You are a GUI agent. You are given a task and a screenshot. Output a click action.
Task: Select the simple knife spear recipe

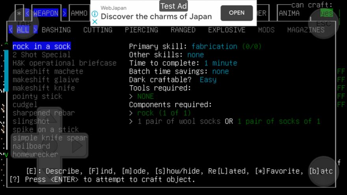(50, 138)
